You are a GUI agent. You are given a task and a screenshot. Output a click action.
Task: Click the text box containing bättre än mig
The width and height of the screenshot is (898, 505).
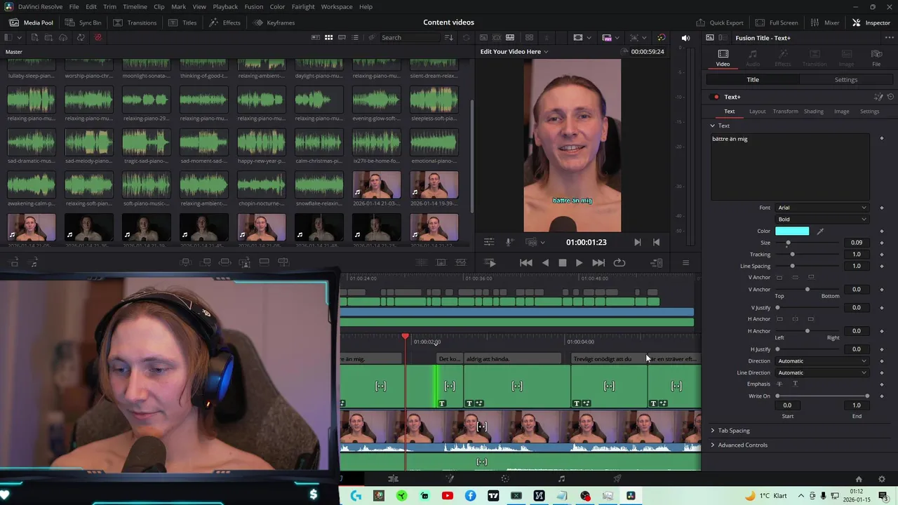[x=790, y=166]
